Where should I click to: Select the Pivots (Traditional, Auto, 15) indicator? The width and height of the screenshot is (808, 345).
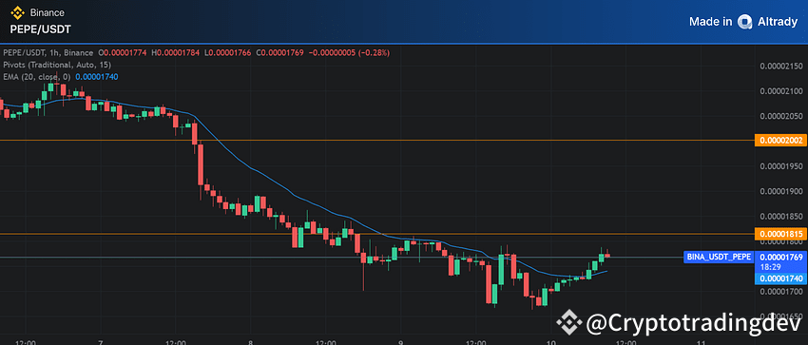tap(57, 65)
